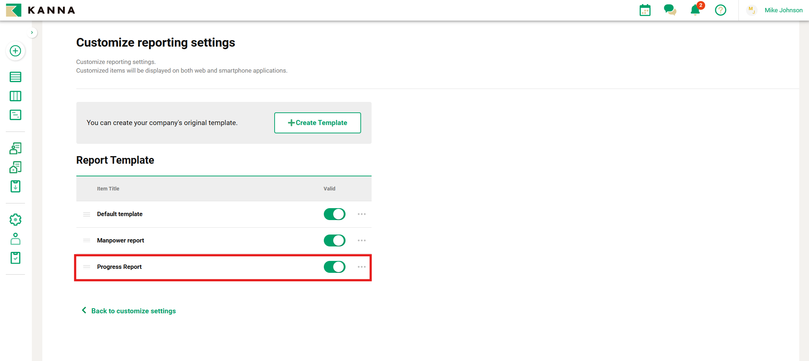
Task: Disable the Default template toggle
Action: [x=334, y=214]
